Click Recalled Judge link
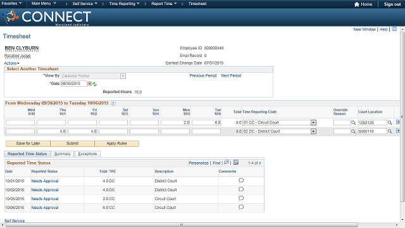 [17, 56]
